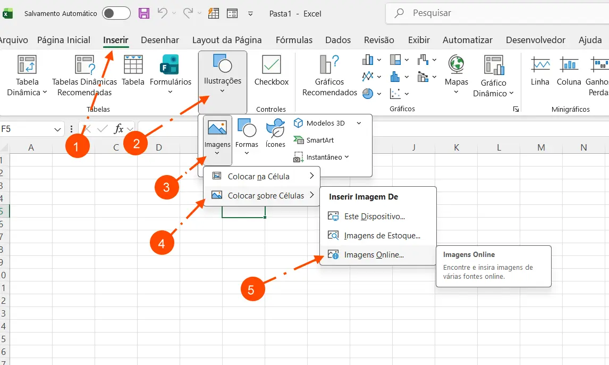Switch to the Fórmulas ribbon tab

pos(294,39)
